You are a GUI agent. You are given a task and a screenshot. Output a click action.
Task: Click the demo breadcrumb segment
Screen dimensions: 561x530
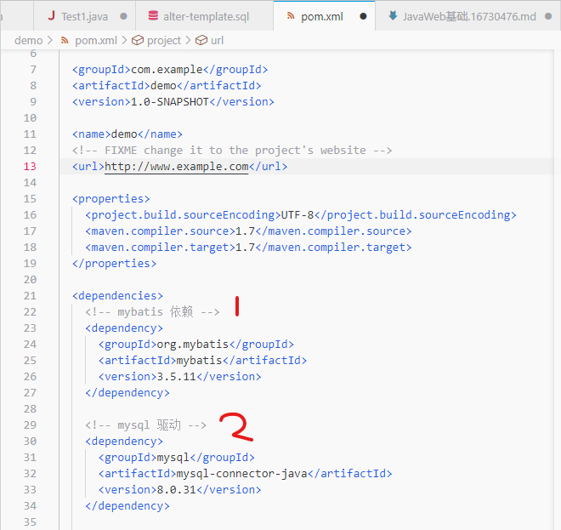click(29, 40)
